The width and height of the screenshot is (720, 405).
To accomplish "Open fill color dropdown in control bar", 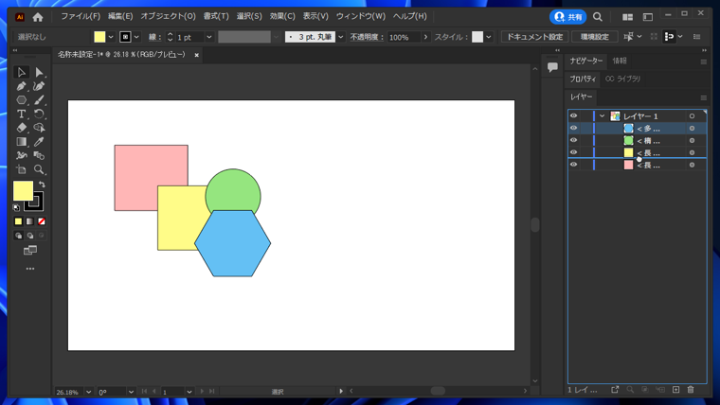I will (x=111, y=37).
